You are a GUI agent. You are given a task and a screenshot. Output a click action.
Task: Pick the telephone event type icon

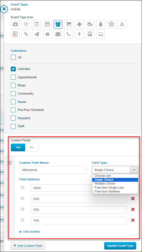pos(69,34)
